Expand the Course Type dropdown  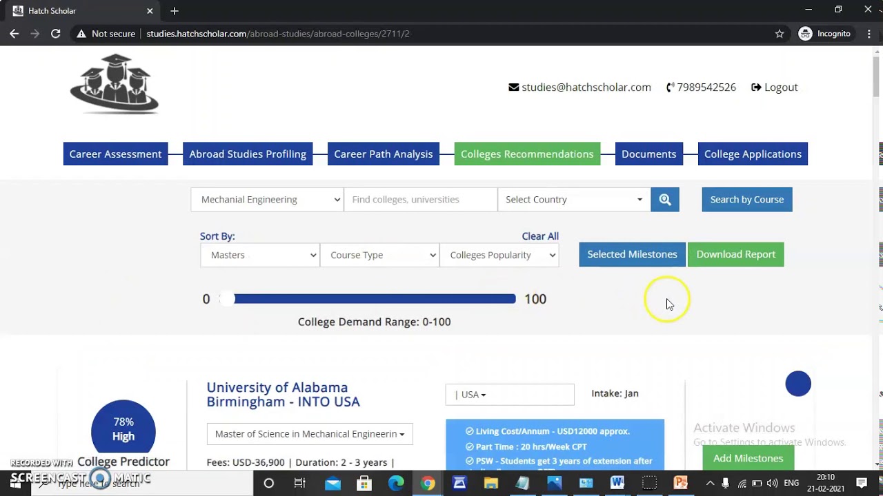pos(379,255)
